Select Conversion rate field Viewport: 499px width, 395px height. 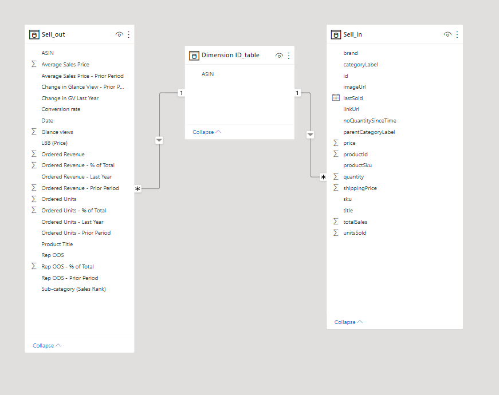[61, 109]
